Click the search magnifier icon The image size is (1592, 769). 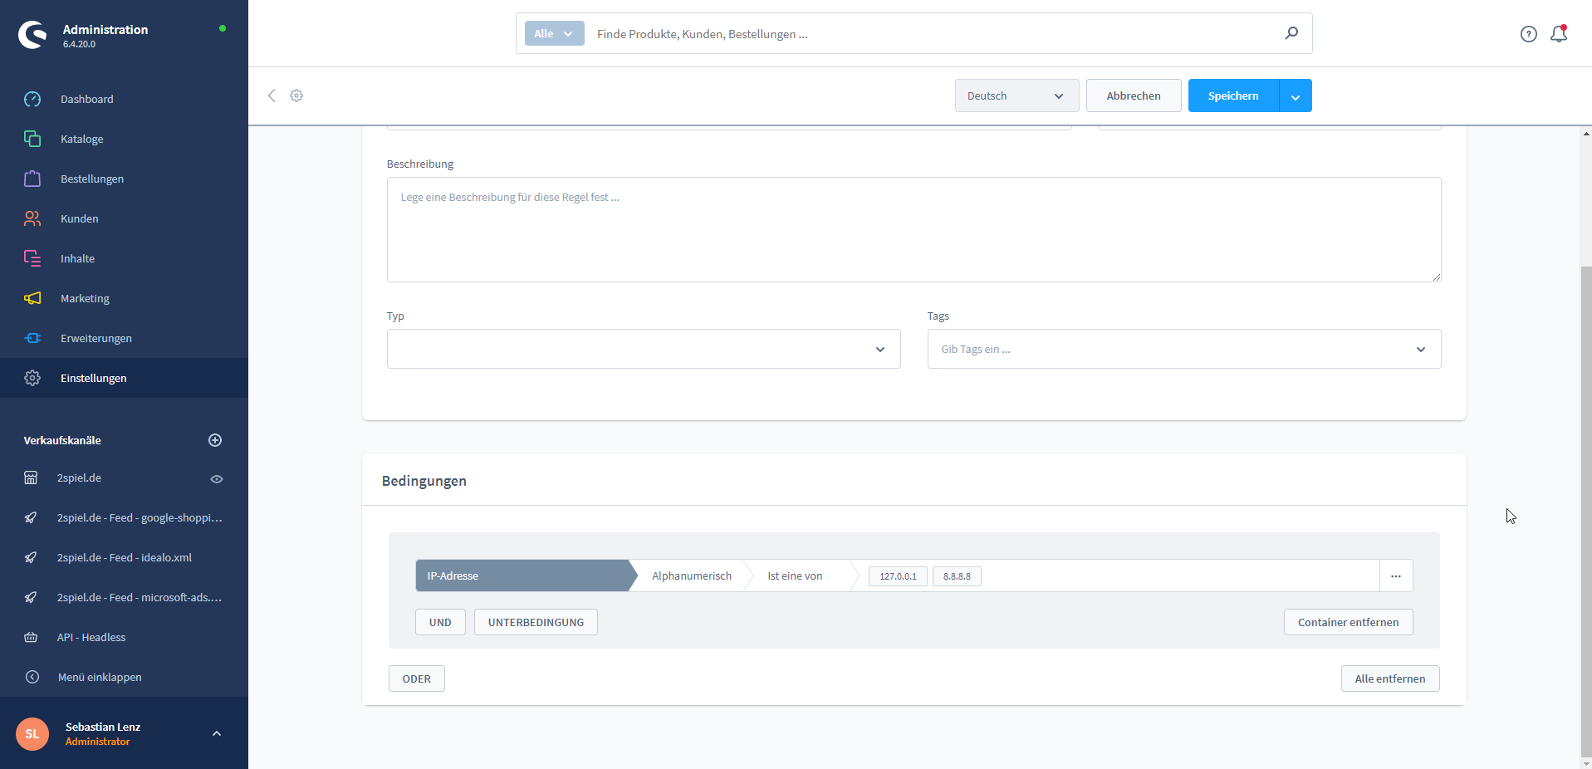1291,33
